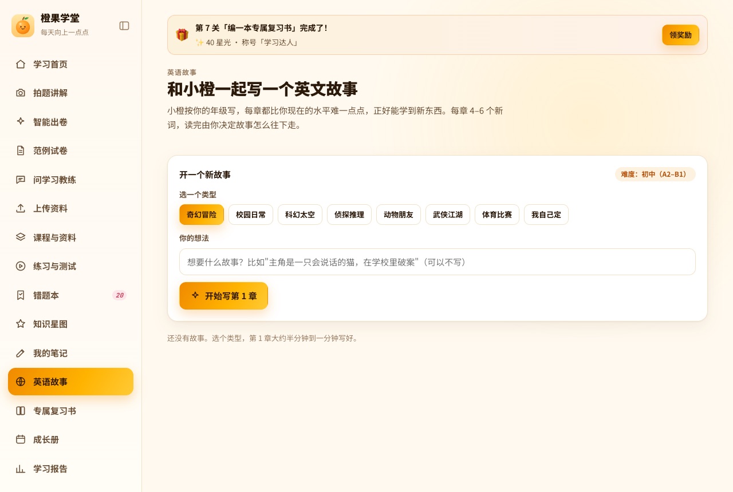
Task: Click the upload icon beside 上传资料
Action: (21, 208)
